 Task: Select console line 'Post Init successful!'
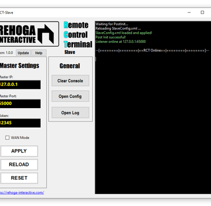(x=110, y=37)
